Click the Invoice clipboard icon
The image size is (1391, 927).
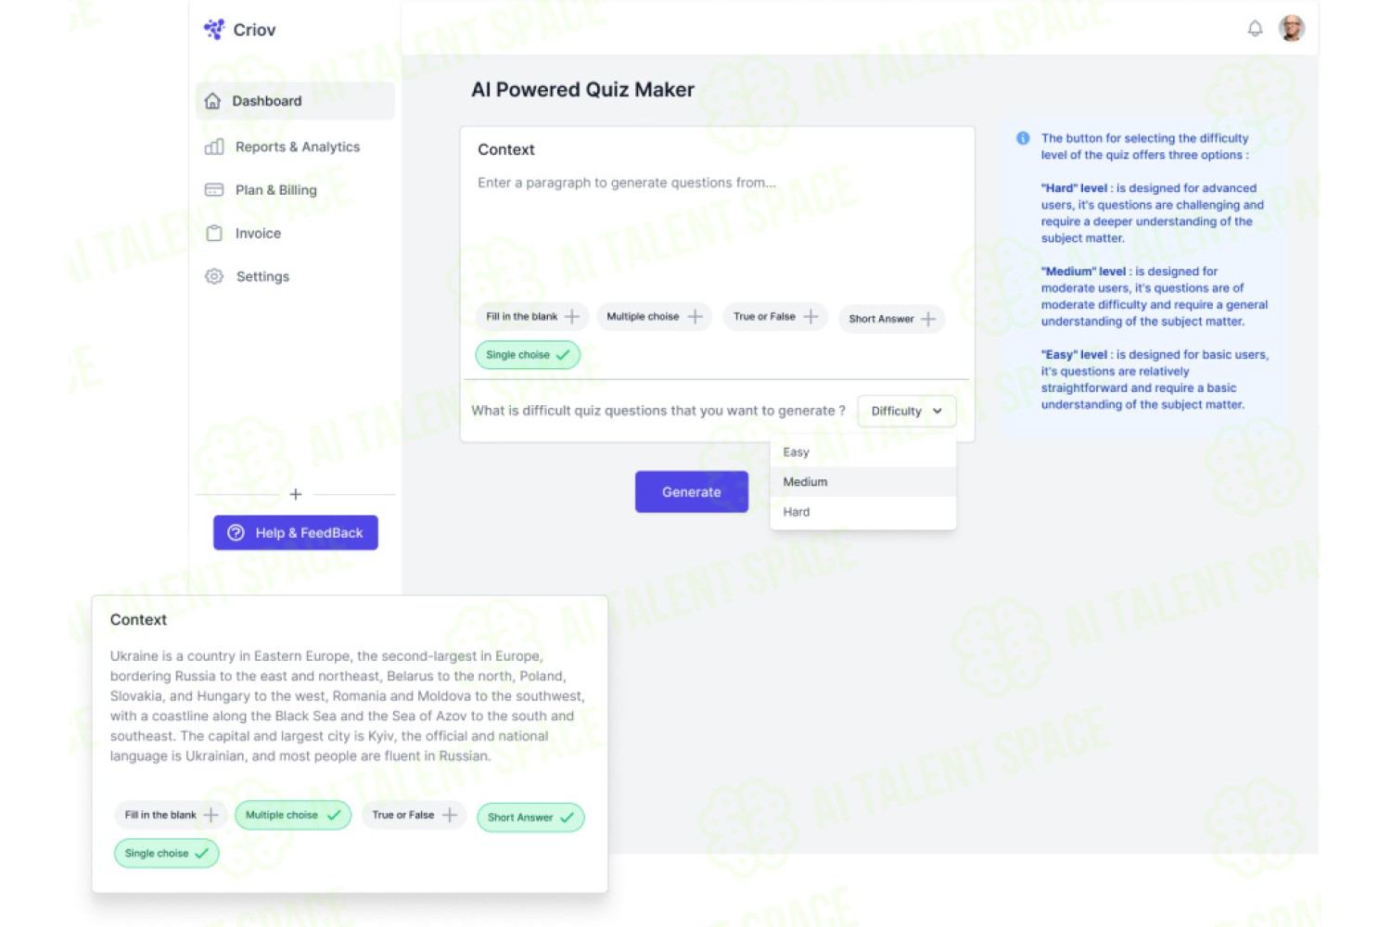click(214, 234)
